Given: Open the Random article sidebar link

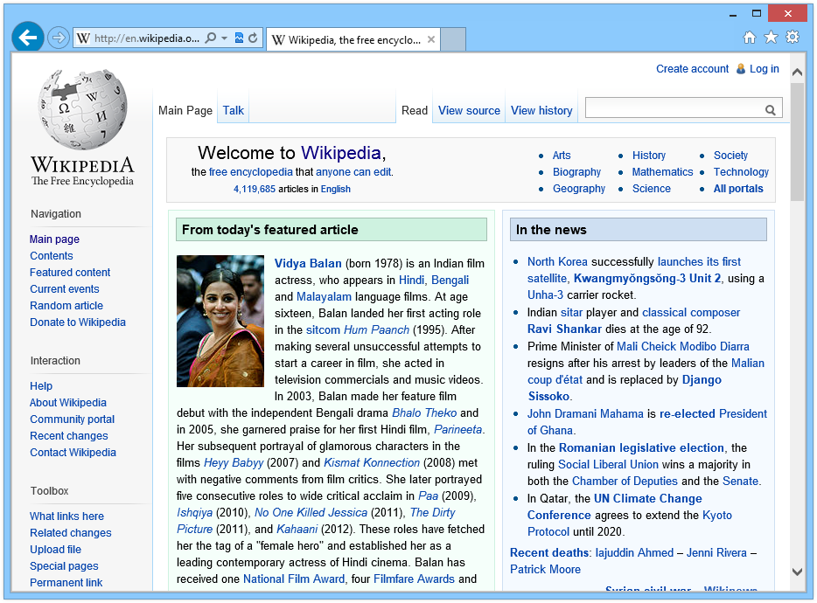Looking at the screenshot, I should coord(66,306).
